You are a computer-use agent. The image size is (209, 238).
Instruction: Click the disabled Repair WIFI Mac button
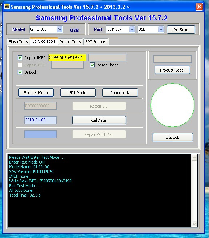(99, 134)
